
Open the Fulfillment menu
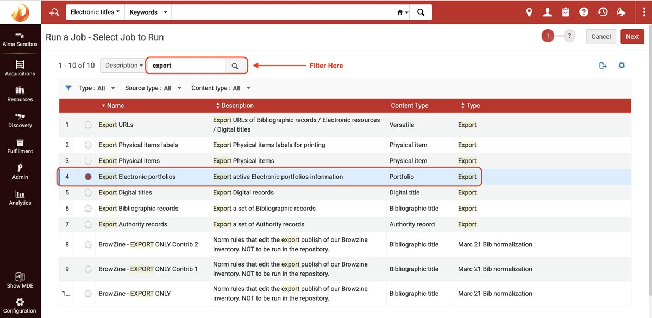(x=20, y=146)
